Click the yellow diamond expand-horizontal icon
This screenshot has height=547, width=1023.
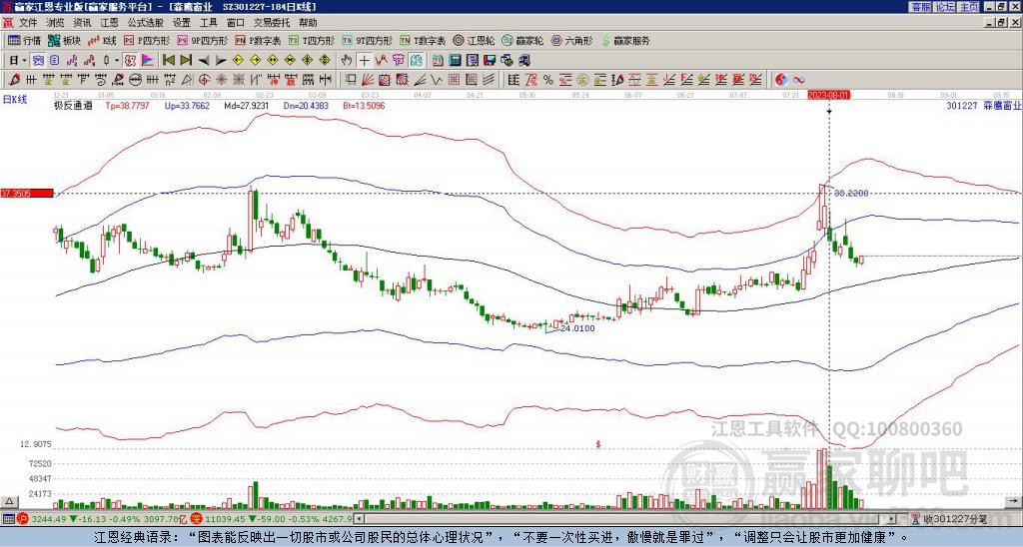click(273, 60)
